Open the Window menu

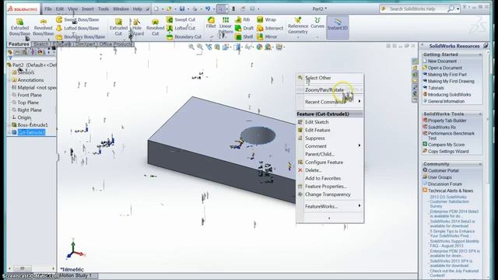click(121, 9)
